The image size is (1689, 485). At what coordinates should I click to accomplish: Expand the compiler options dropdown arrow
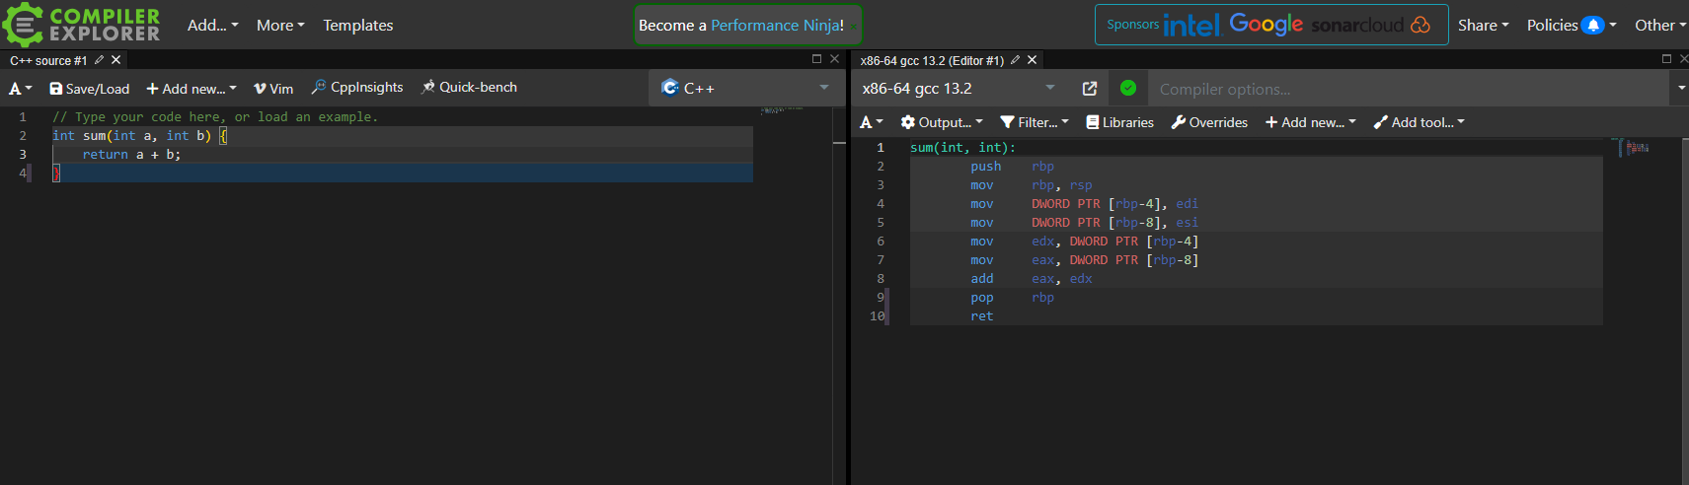pyautogui.click(x=1680, y=89)
